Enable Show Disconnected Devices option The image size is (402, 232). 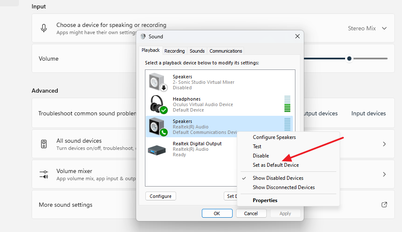coord(283,187)
